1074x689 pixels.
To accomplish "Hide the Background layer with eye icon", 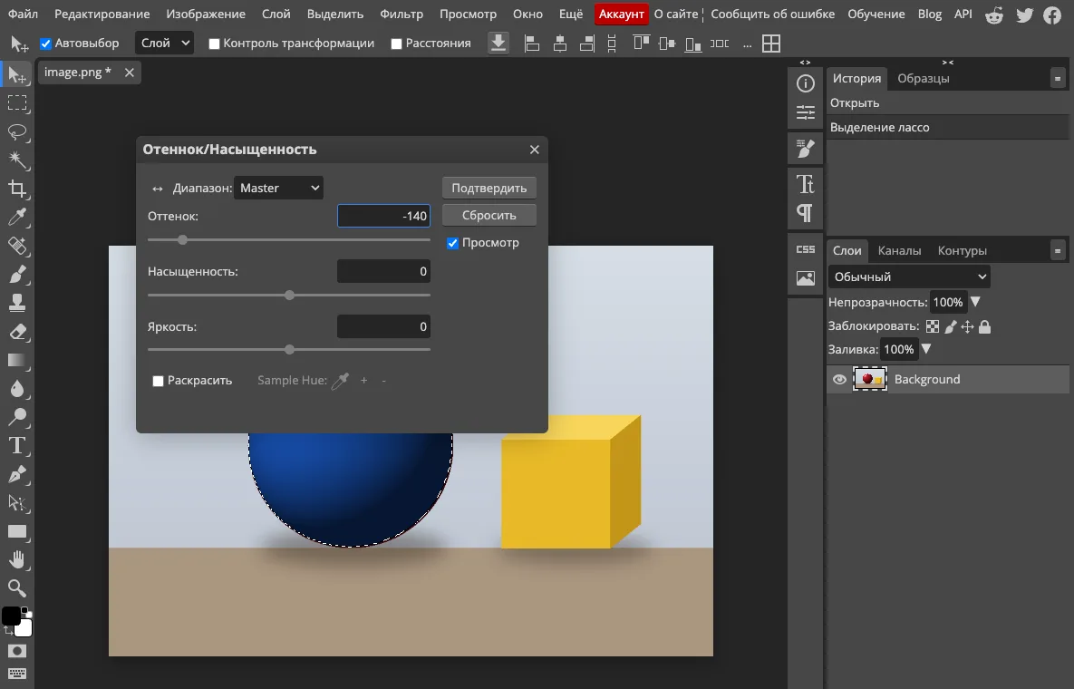I will click(x=839, y=380).
